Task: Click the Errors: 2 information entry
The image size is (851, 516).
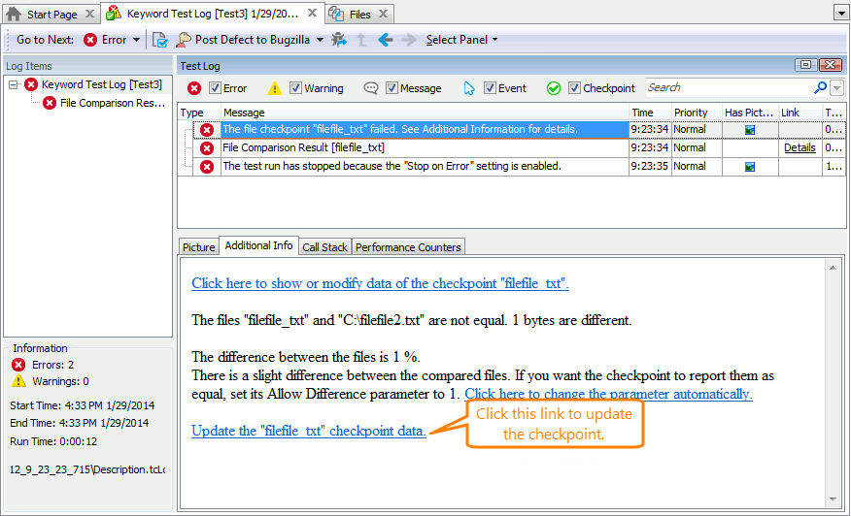Action: [43, 365]
